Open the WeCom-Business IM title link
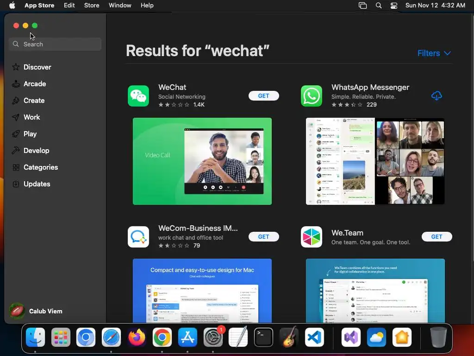 tap(198, 228)
